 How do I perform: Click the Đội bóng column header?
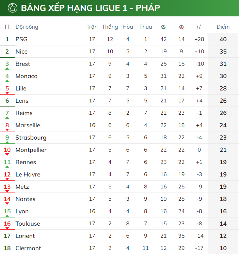pos(27,27)
